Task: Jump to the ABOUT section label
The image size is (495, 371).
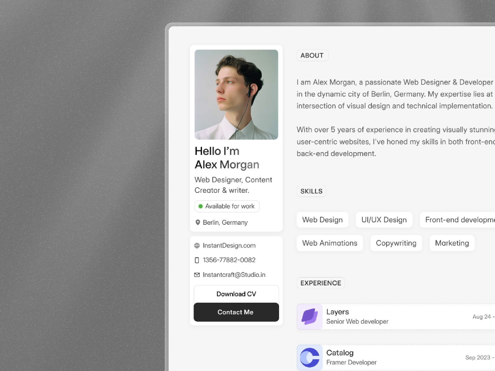Action: click(x=312, y=55)
